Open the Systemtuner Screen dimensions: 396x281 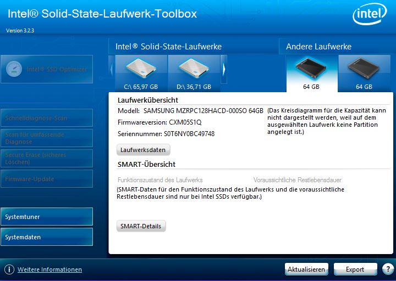[47, 216]
